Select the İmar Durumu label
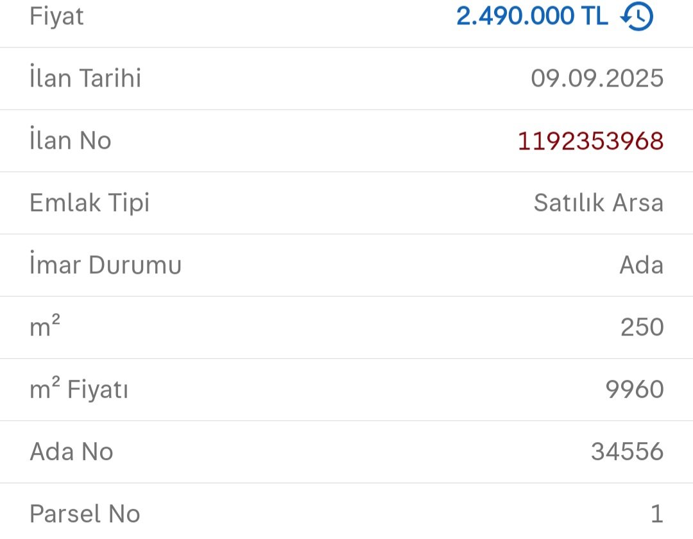The height and width of the screenshot is (539, 693). pyautogui.click(x=105, y=265)
